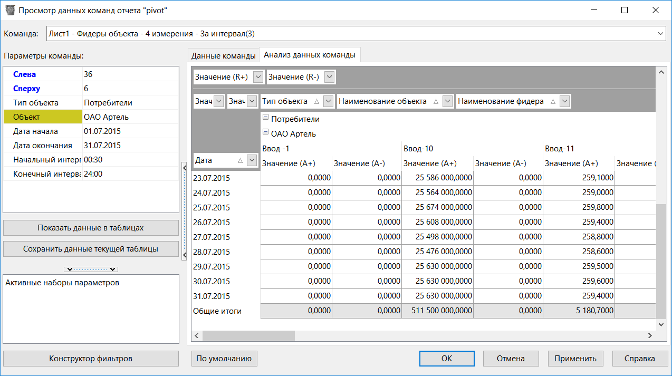Click the wolf application icon in title bar
This screenshot has width=672, height=376.
[10, 9]
